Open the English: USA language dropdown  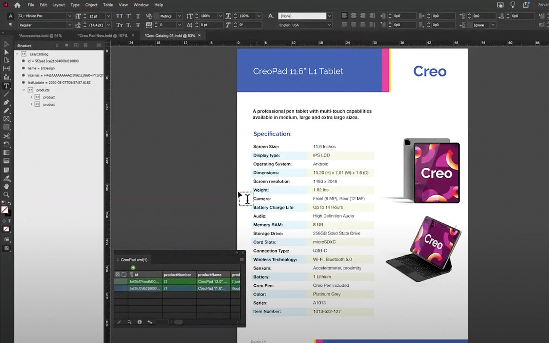pyautogui.click(x=329, y=25)
